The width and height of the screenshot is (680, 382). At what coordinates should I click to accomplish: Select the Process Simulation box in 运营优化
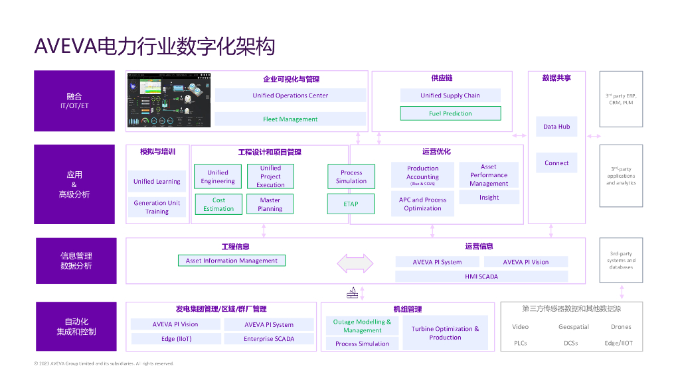351,176
